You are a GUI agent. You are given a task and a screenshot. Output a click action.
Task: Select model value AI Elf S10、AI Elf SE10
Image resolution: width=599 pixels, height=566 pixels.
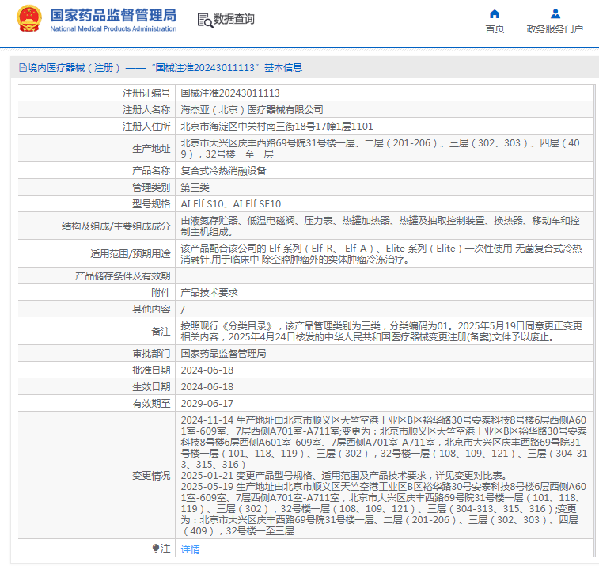231,204
